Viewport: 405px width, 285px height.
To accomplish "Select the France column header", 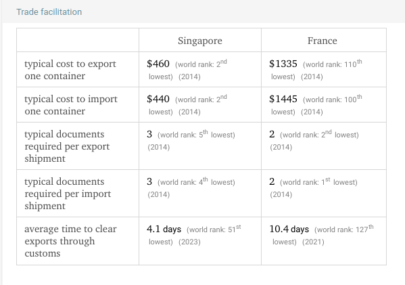I will click(322, 41).
